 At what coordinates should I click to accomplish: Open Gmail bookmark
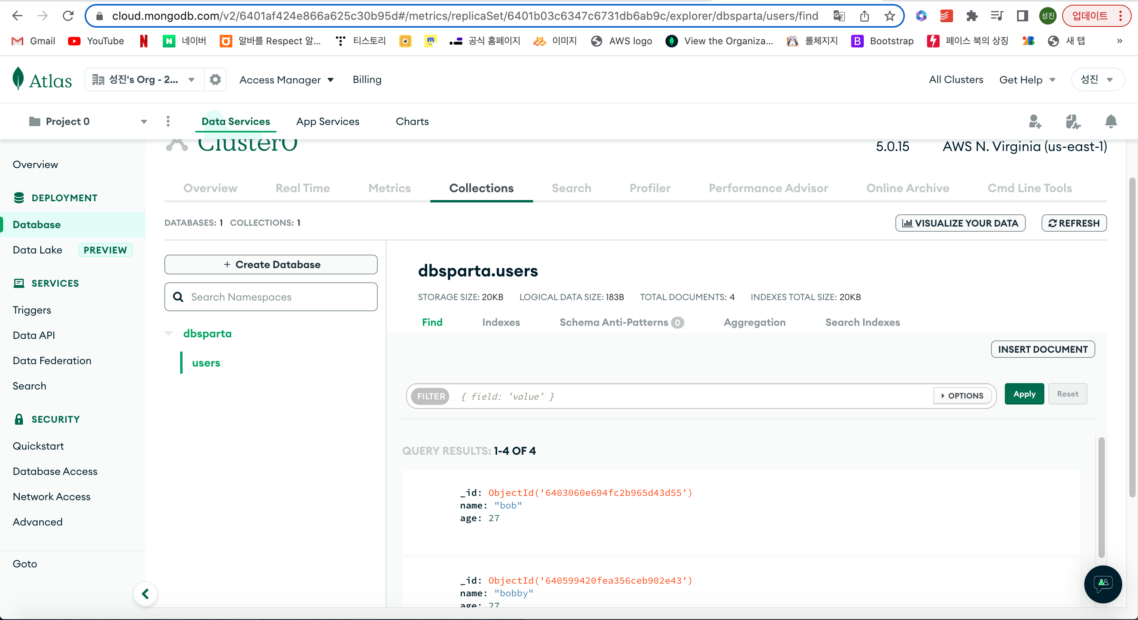coord(34,41)
